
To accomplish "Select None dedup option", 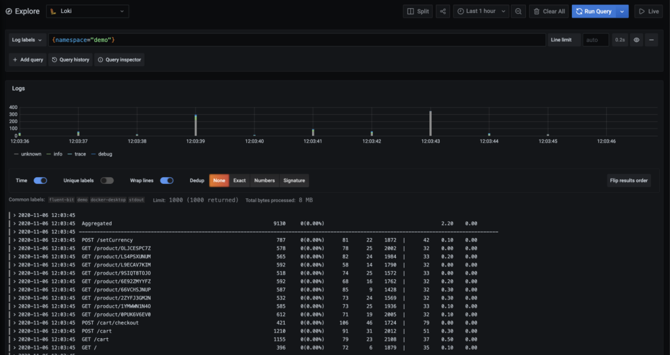I will pyautogui.click(x=219, y=180).
